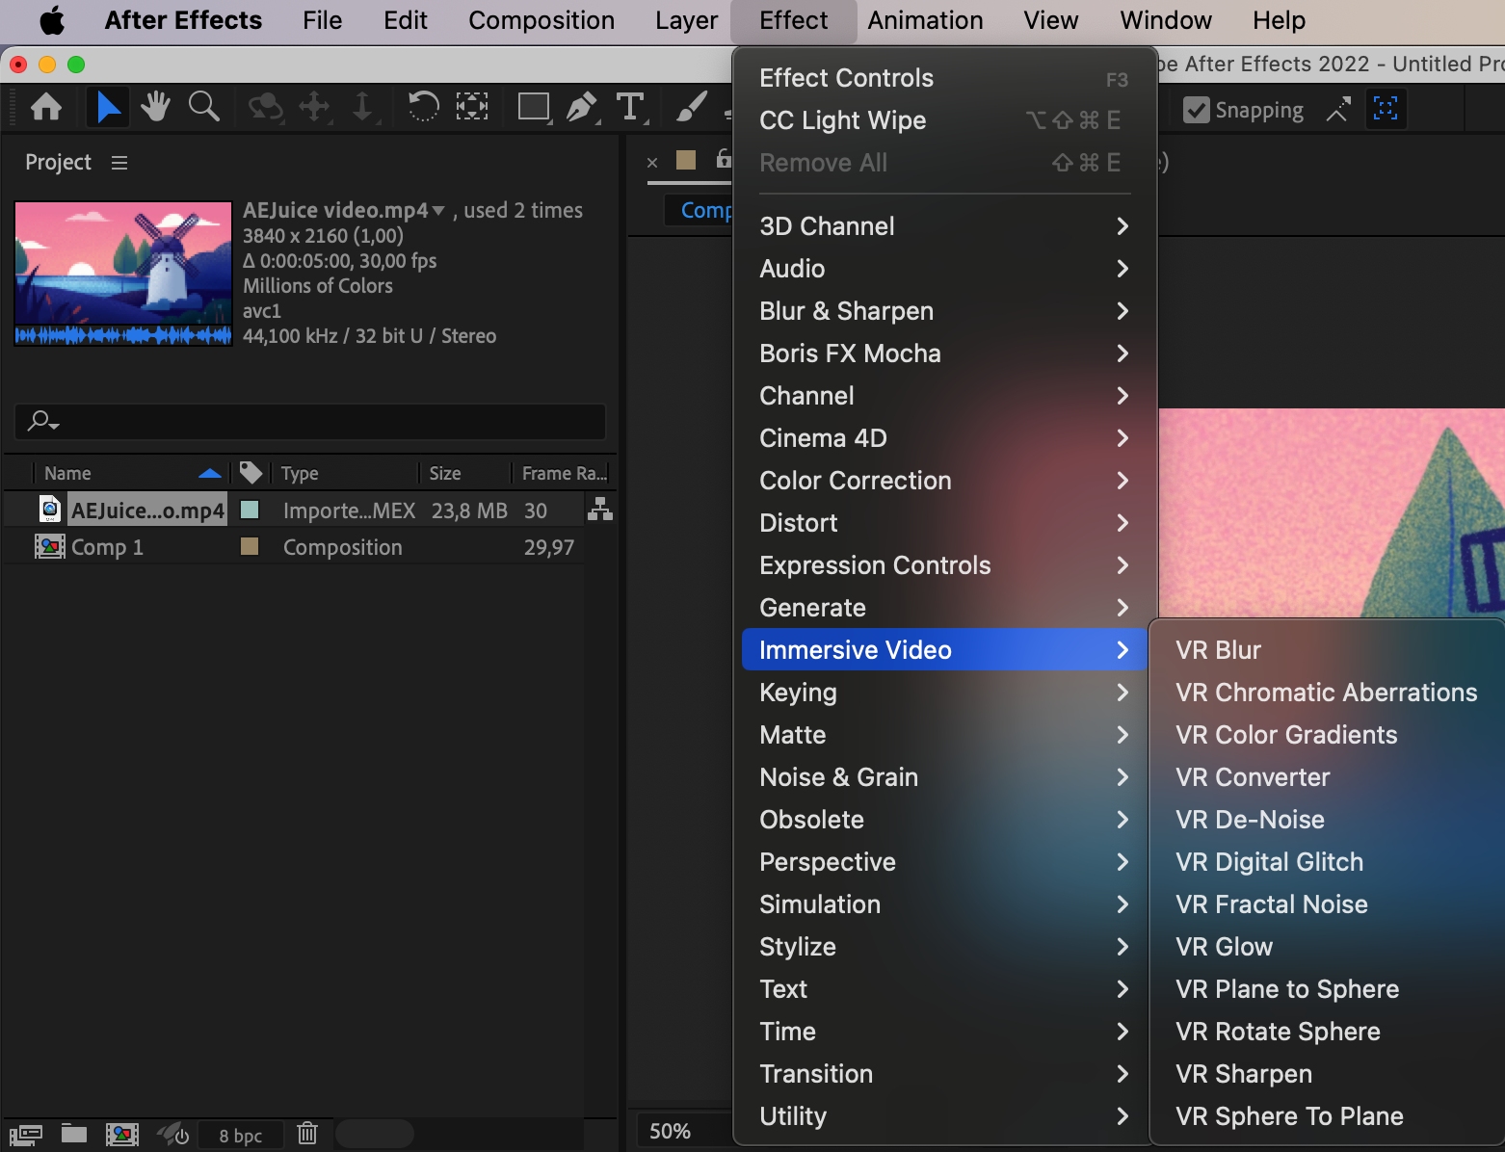1505x1152 pixels.
Task: Open the Apple menu
Action: point(50,20)
